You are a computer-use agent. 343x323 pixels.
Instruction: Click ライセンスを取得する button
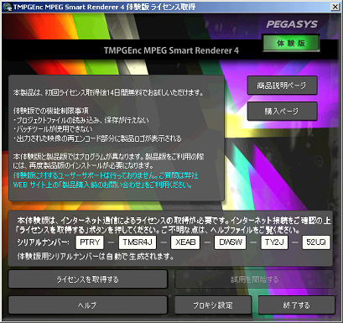pos(88,279)
